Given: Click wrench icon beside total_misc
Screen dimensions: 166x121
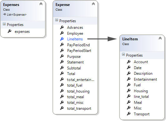Looking at the screenshot, I should point(62,102).
